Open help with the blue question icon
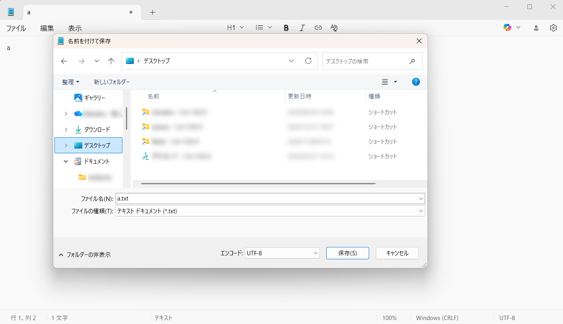This screenshot has height=324, width=563. pos(416,82)
